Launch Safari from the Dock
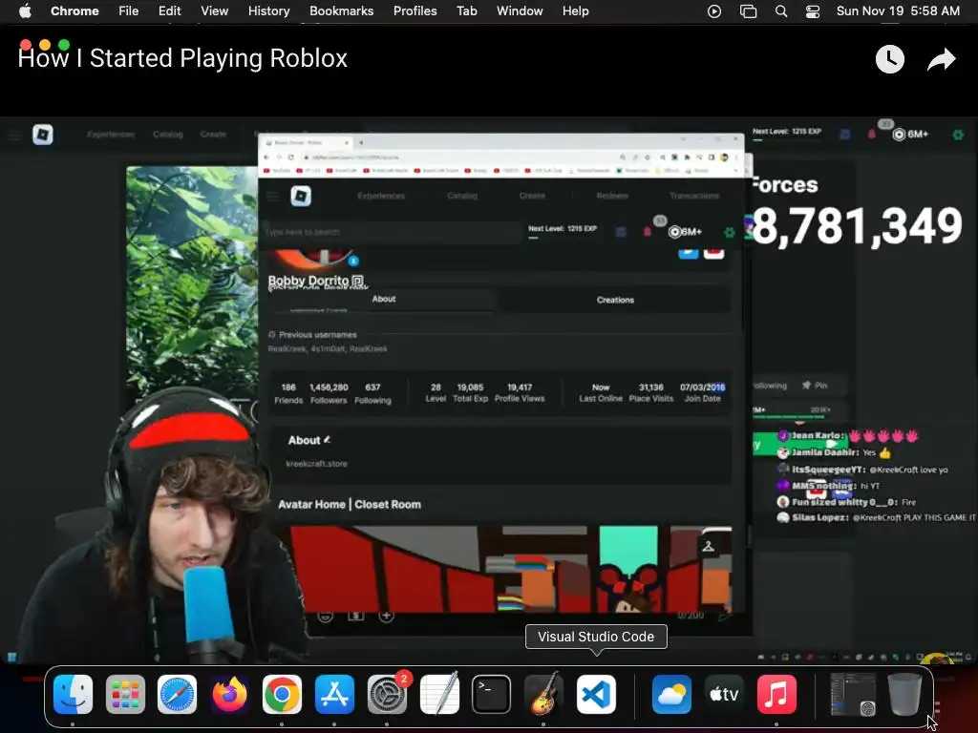Image resolution: width=978 pixels, height=733 pixels. [x=177, y=694]
